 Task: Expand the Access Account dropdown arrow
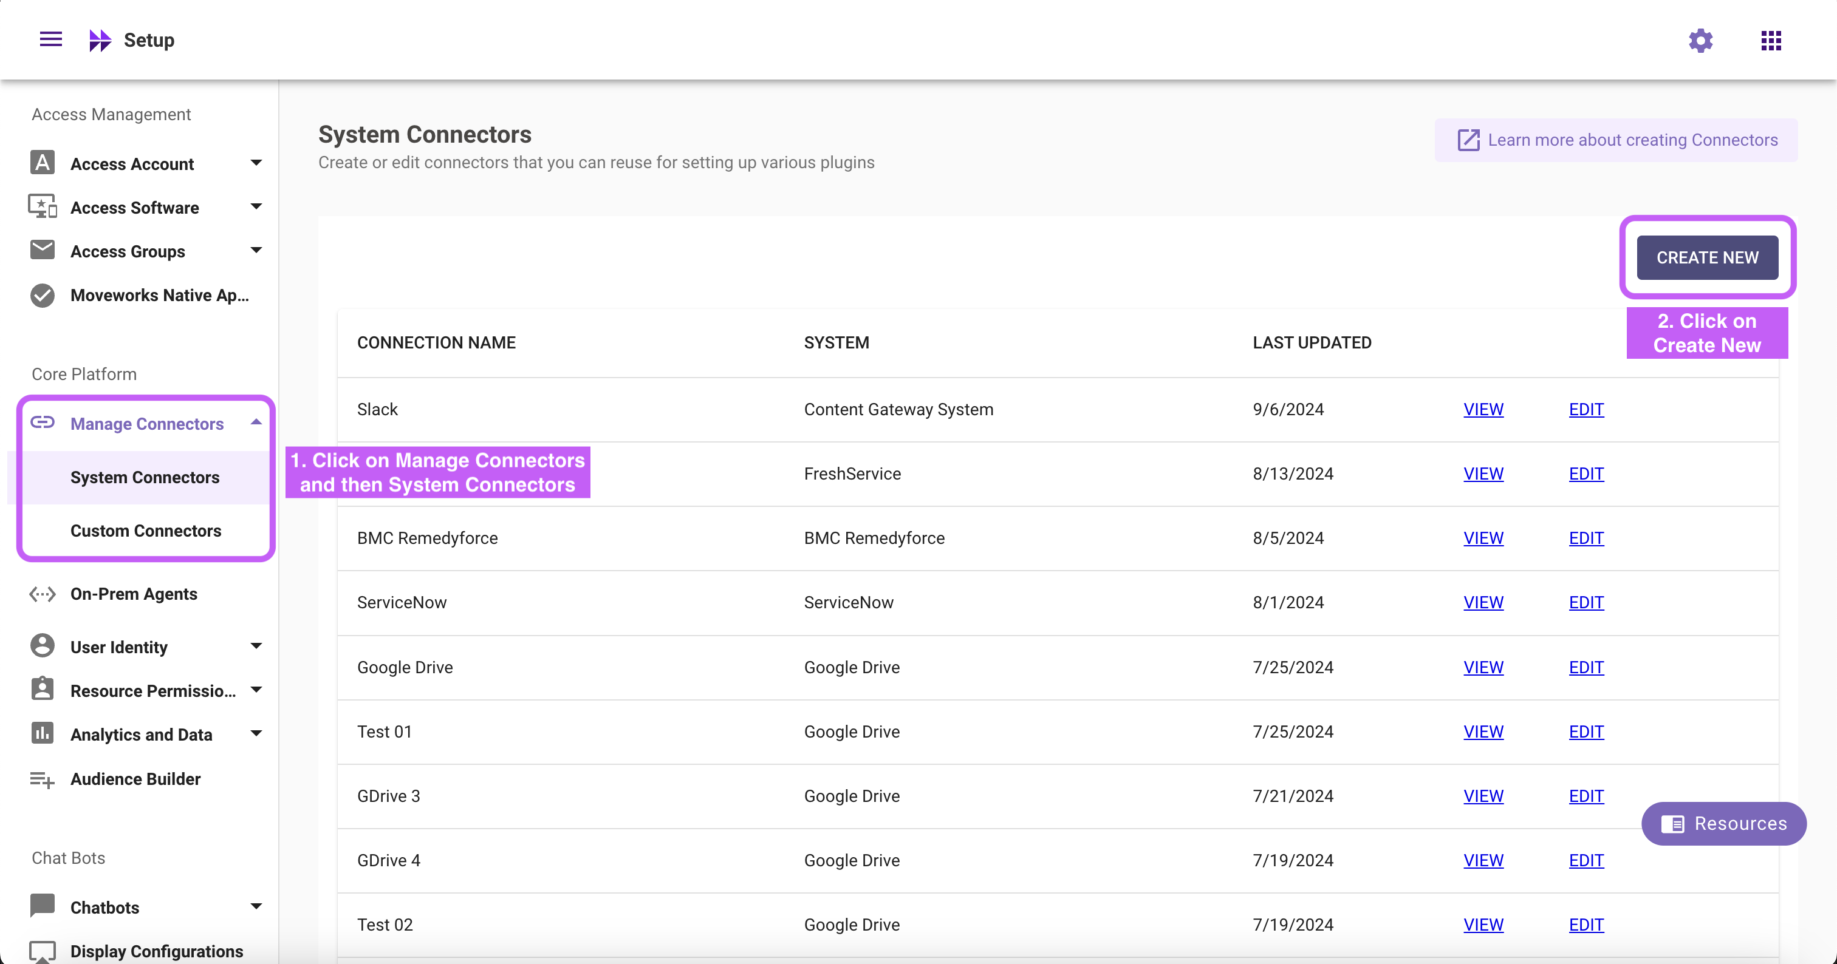tap(256, 163)
